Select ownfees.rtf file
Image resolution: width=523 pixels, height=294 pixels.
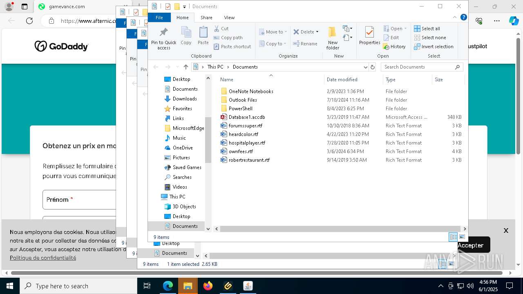241,151
